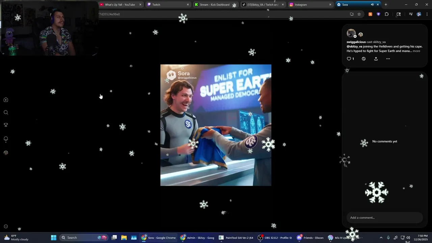Open the purple shield extension icon
This screenshot has height=243, width=432.
point(378,14)
